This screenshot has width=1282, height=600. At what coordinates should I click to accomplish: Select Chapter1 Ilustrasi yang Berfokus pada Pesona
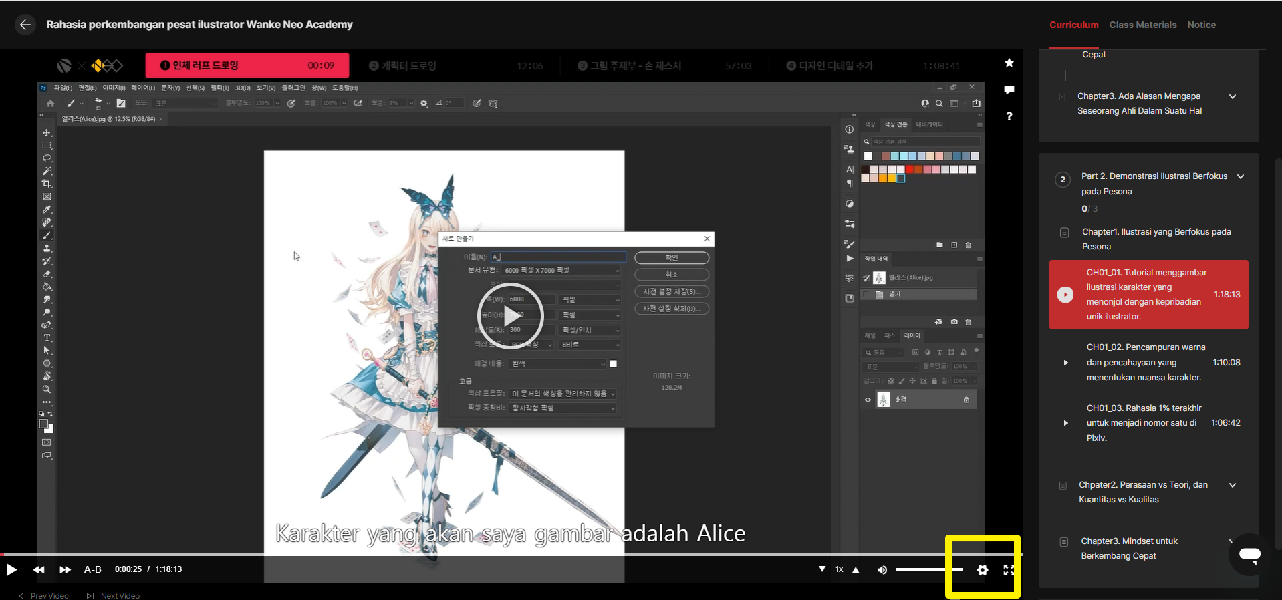(1156, 239)
